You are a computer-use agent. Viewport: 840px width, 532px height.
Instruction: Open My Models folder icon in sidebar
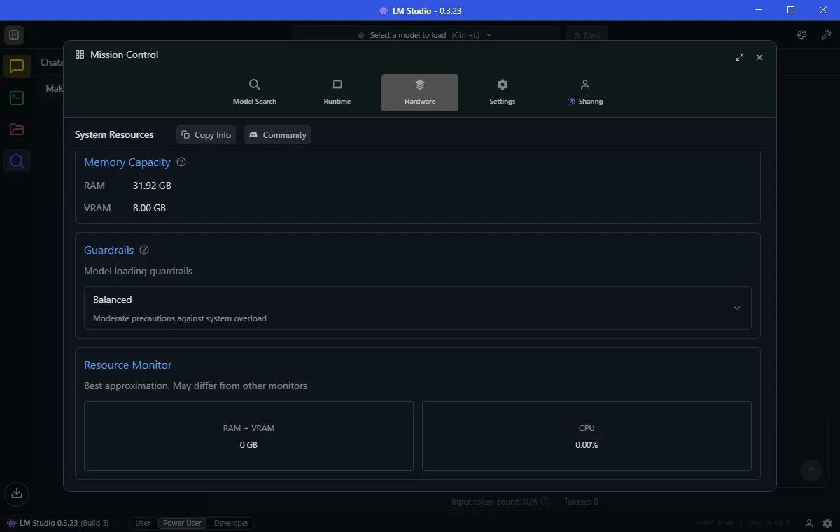[17, 129]
